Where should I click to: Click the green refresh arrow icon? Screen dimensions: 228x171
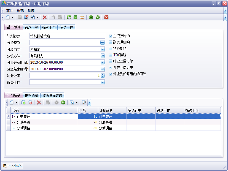69,17
